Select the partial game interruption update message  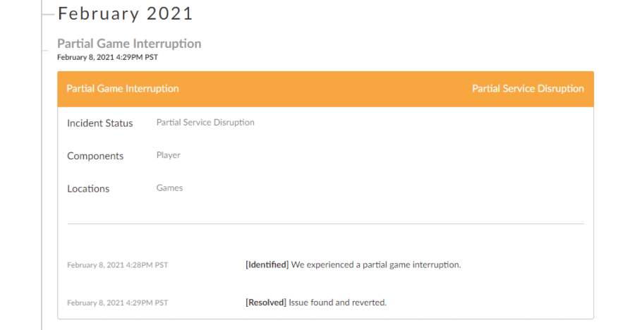376,264
